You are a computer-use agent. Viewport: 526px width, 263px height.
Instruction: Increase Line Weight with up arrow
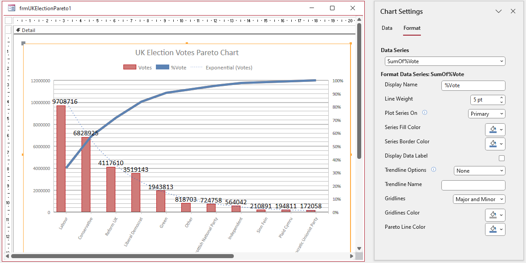[x=502, y=97]
